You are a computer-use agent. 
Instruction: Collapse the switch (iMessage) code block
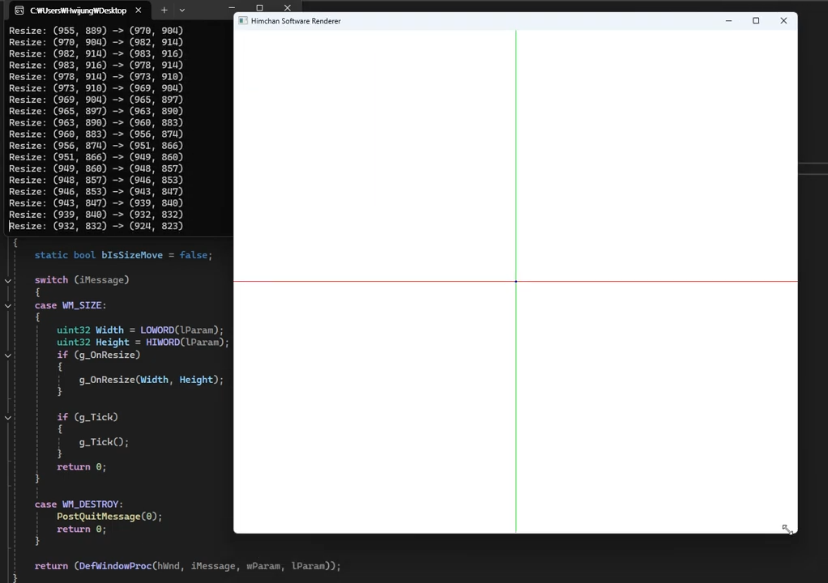click(8, 280)
